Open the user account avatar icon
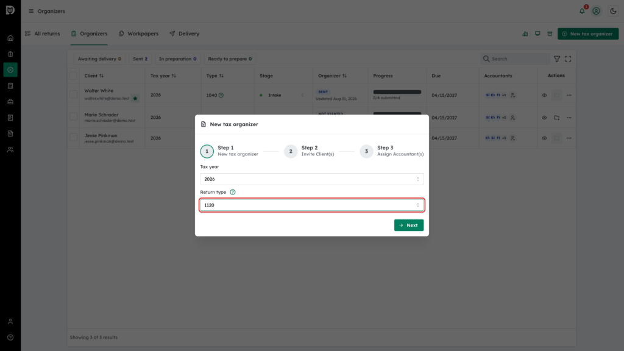Screen dimensions: 624x351 click(596, 11)
